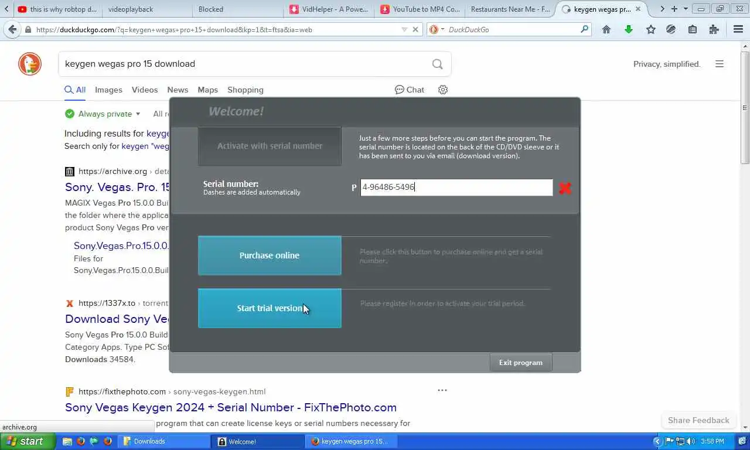
Task: Open more options dots for FixThePhoto result
Action: click(x=442, y=390)
